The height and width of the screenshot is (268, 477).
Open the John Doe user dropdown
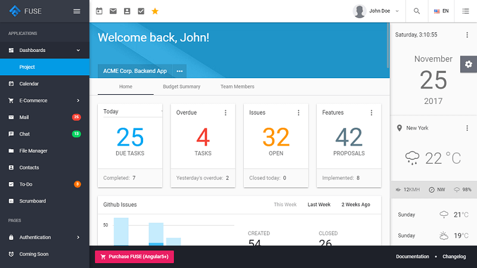click(x=376, y=11)
